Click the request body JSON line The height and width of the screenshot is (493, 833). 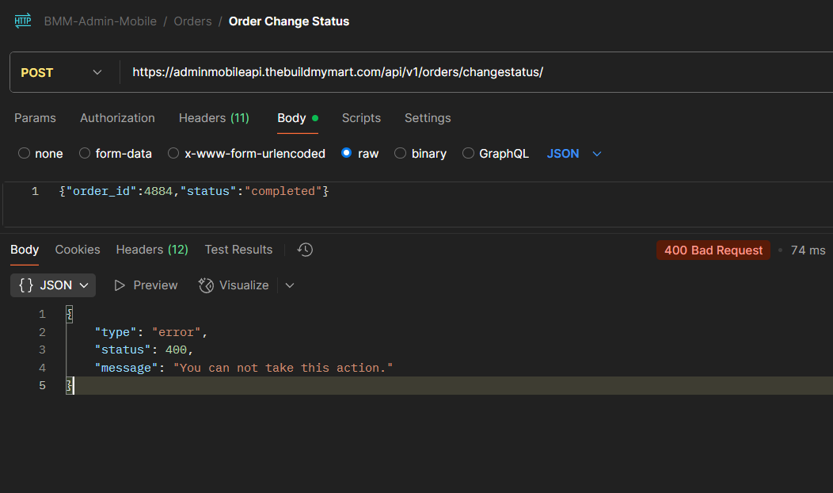pos(194,192)
